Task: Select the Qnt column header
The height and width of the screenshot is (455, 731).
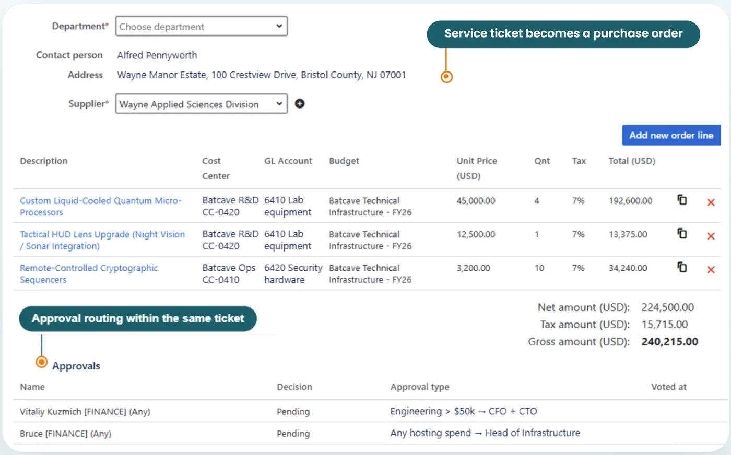Action: click(542, 161)
